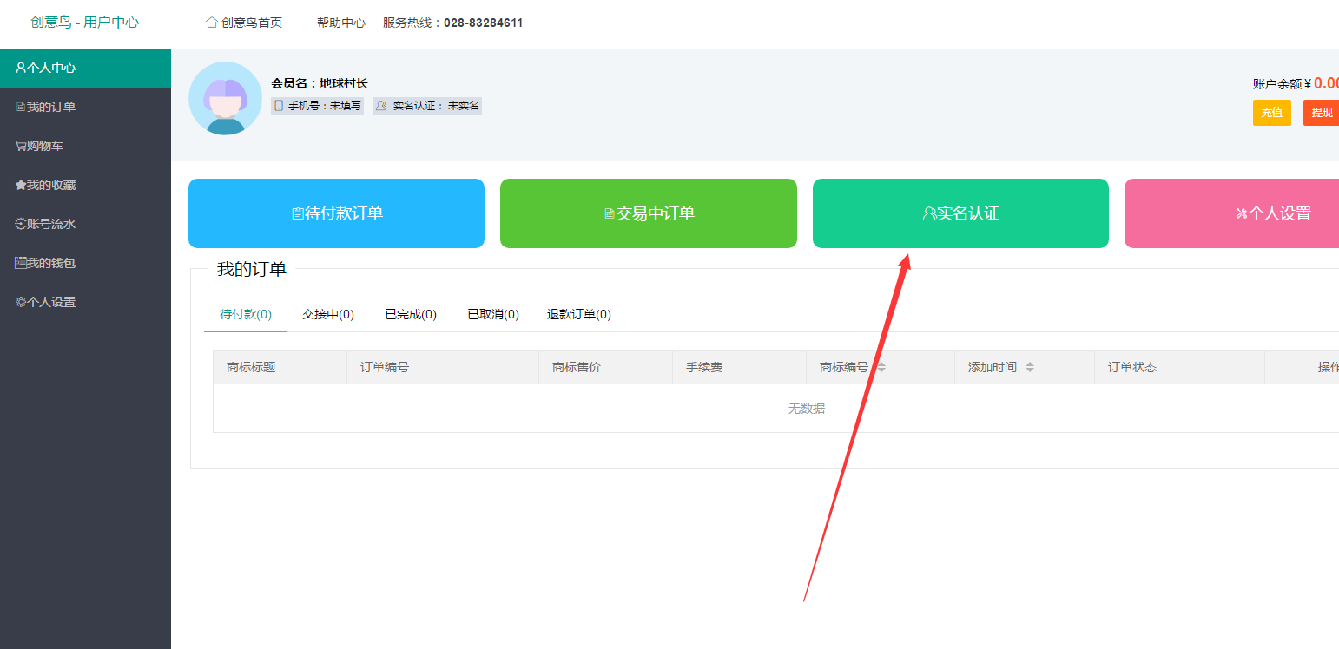Switch to the 交接中(0) tab
The width and height of the screenshot is (1339, 649).
[327, 314]
